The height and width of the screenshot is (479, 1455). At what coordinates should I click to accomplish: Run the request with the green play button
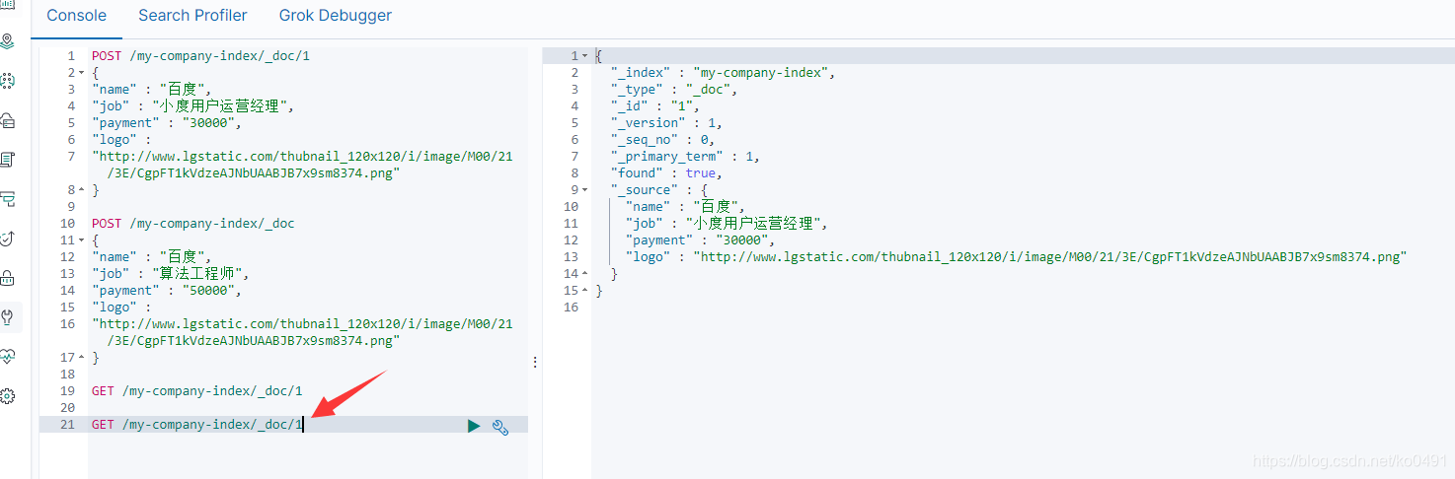474,426
